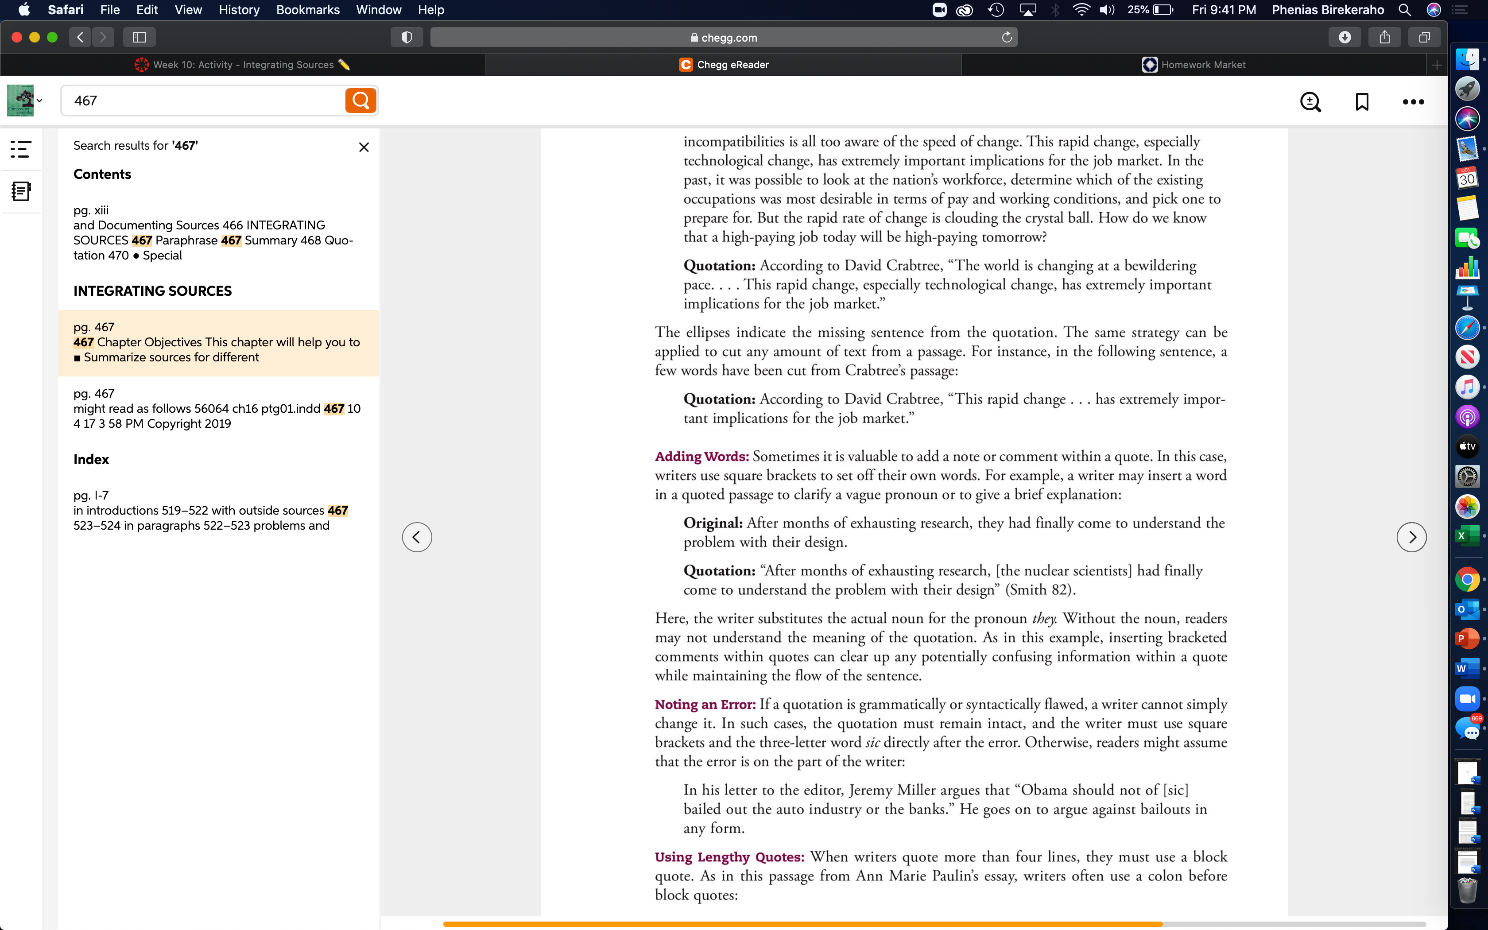Open Microsoft Word from the Dock

point(1468,669)
